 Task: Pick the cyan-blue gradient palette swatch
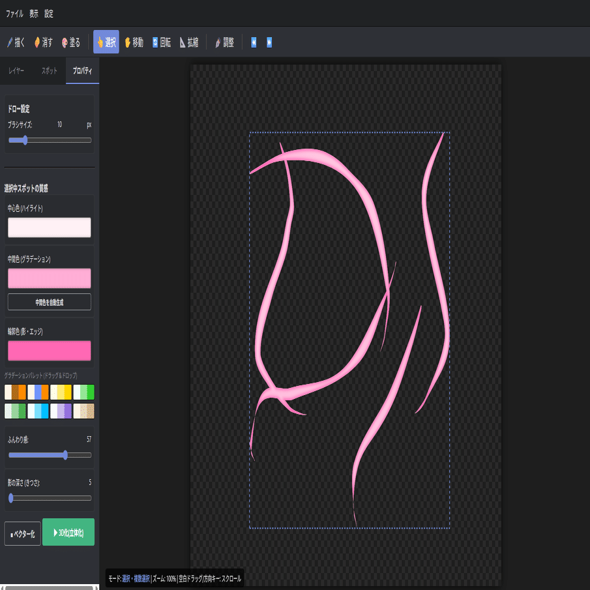tap(38, 411)
